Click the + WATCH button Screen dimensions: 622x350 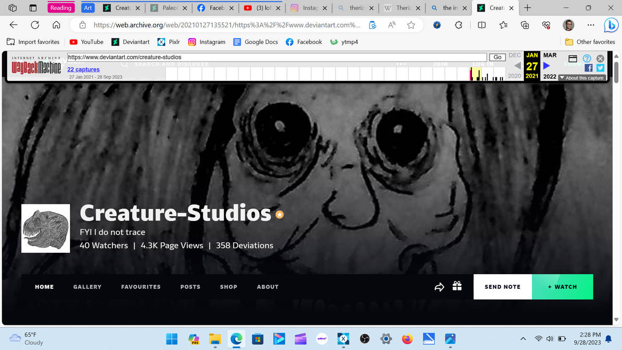(x=563, y=287)
